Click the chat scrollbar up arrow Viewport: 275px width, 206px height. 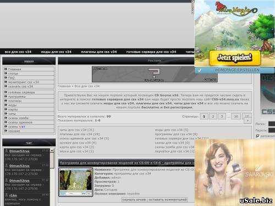(52, 151)
